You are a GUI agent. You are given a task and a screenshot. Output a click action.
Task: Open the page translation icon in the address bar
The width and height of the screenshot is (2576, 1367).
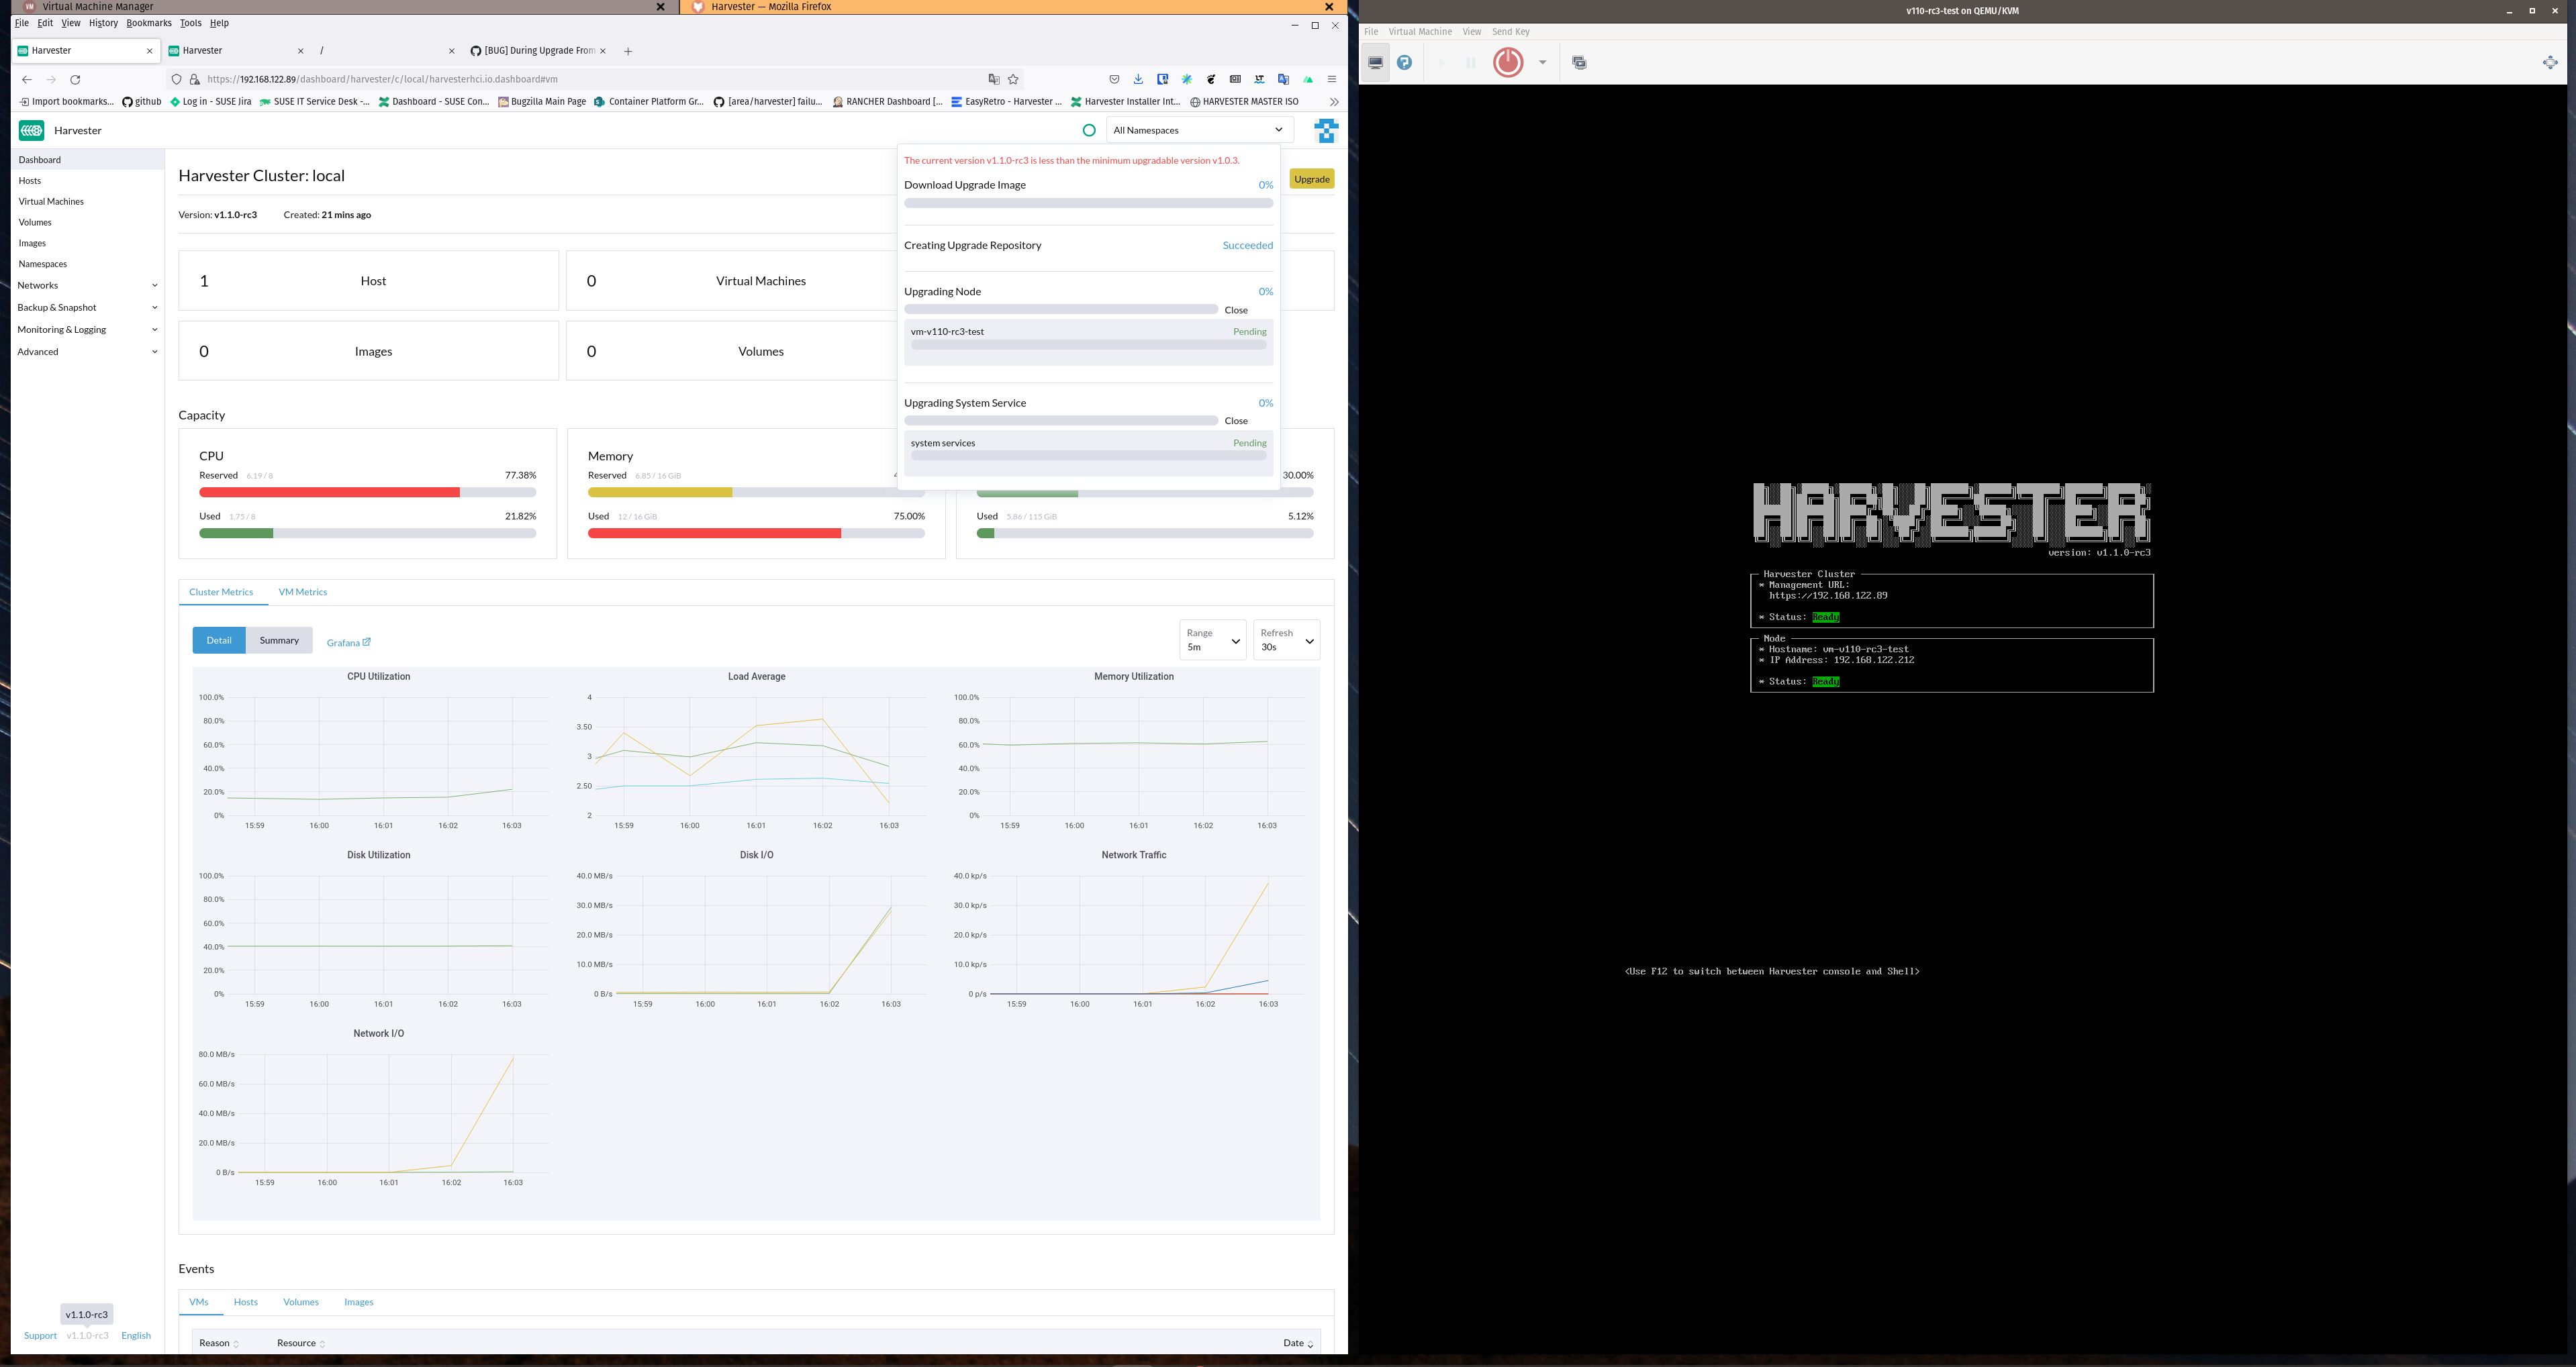coord(993,79)
